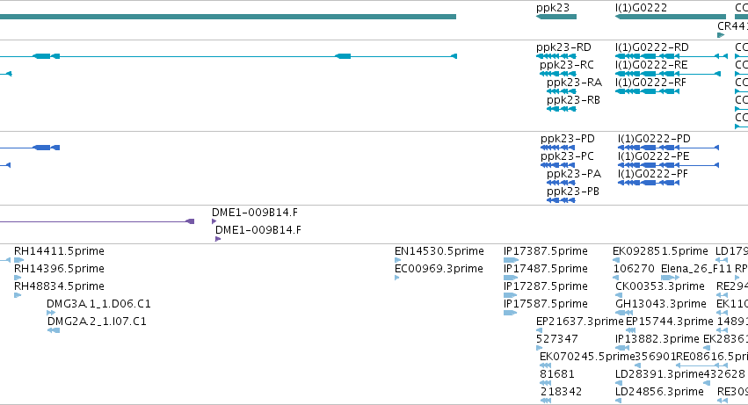Click the RH14411.5prime EST label
This screenshot has width=748, height=405.
coord(59,251)
